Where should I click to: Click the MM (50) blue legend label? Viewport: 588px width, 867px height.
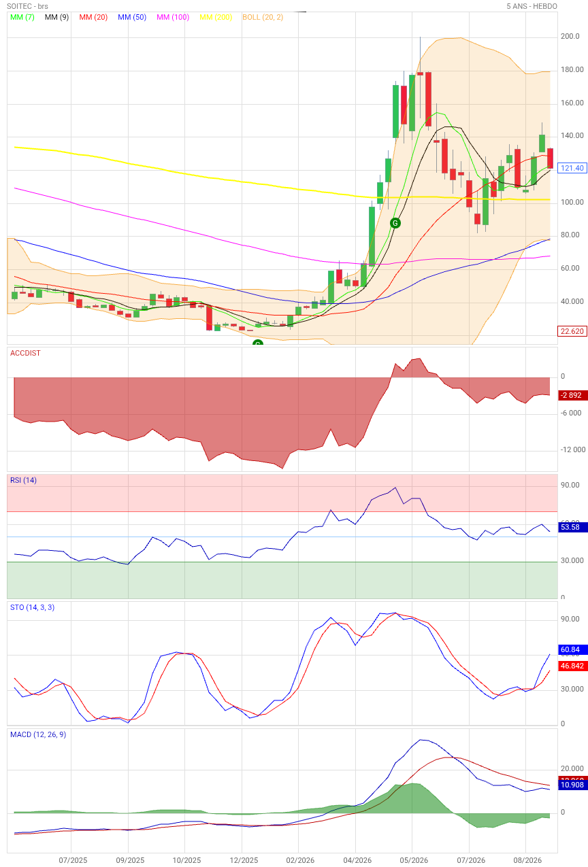(x=133, y=16)
